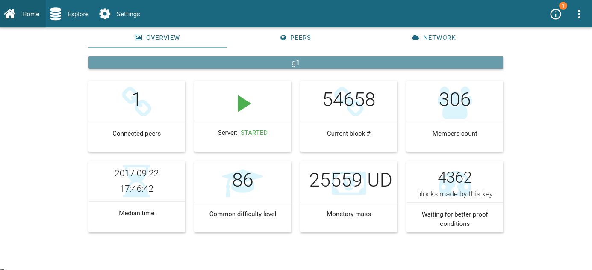Image resolution: width=592 pixels, height=270 pixels.
Task: Switch to the PEERS tab
Action: [295, 38]
